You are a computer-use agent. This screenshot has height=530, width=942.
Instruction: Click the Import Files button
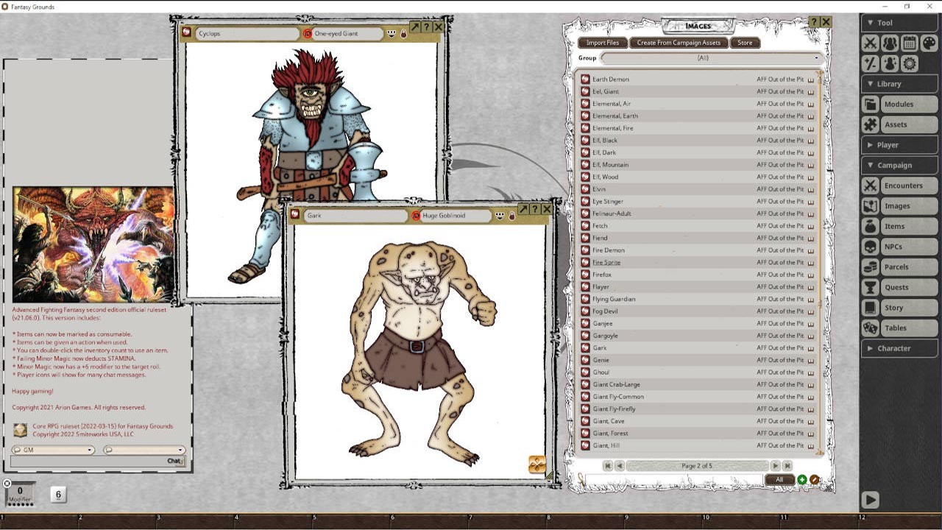603,43
